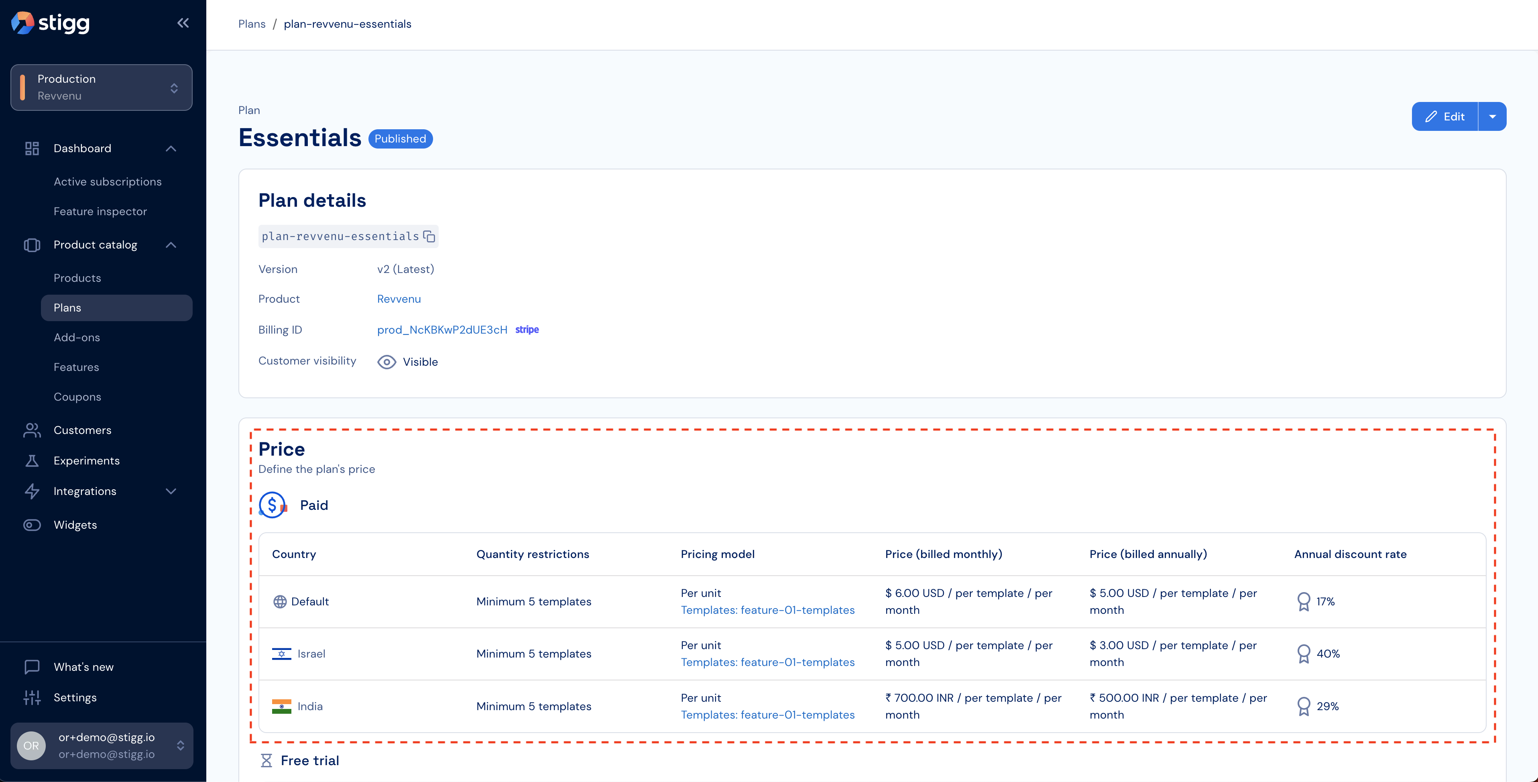Click What's new chat icon
Viewport: 1538px width, 782px height.
[32, 667]
